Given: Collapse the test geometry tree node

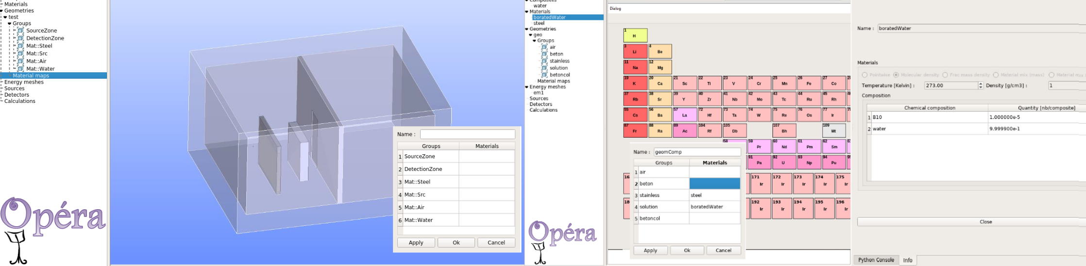Looking at the screenshot, I should pyautogui.click(x=5, y=17).
